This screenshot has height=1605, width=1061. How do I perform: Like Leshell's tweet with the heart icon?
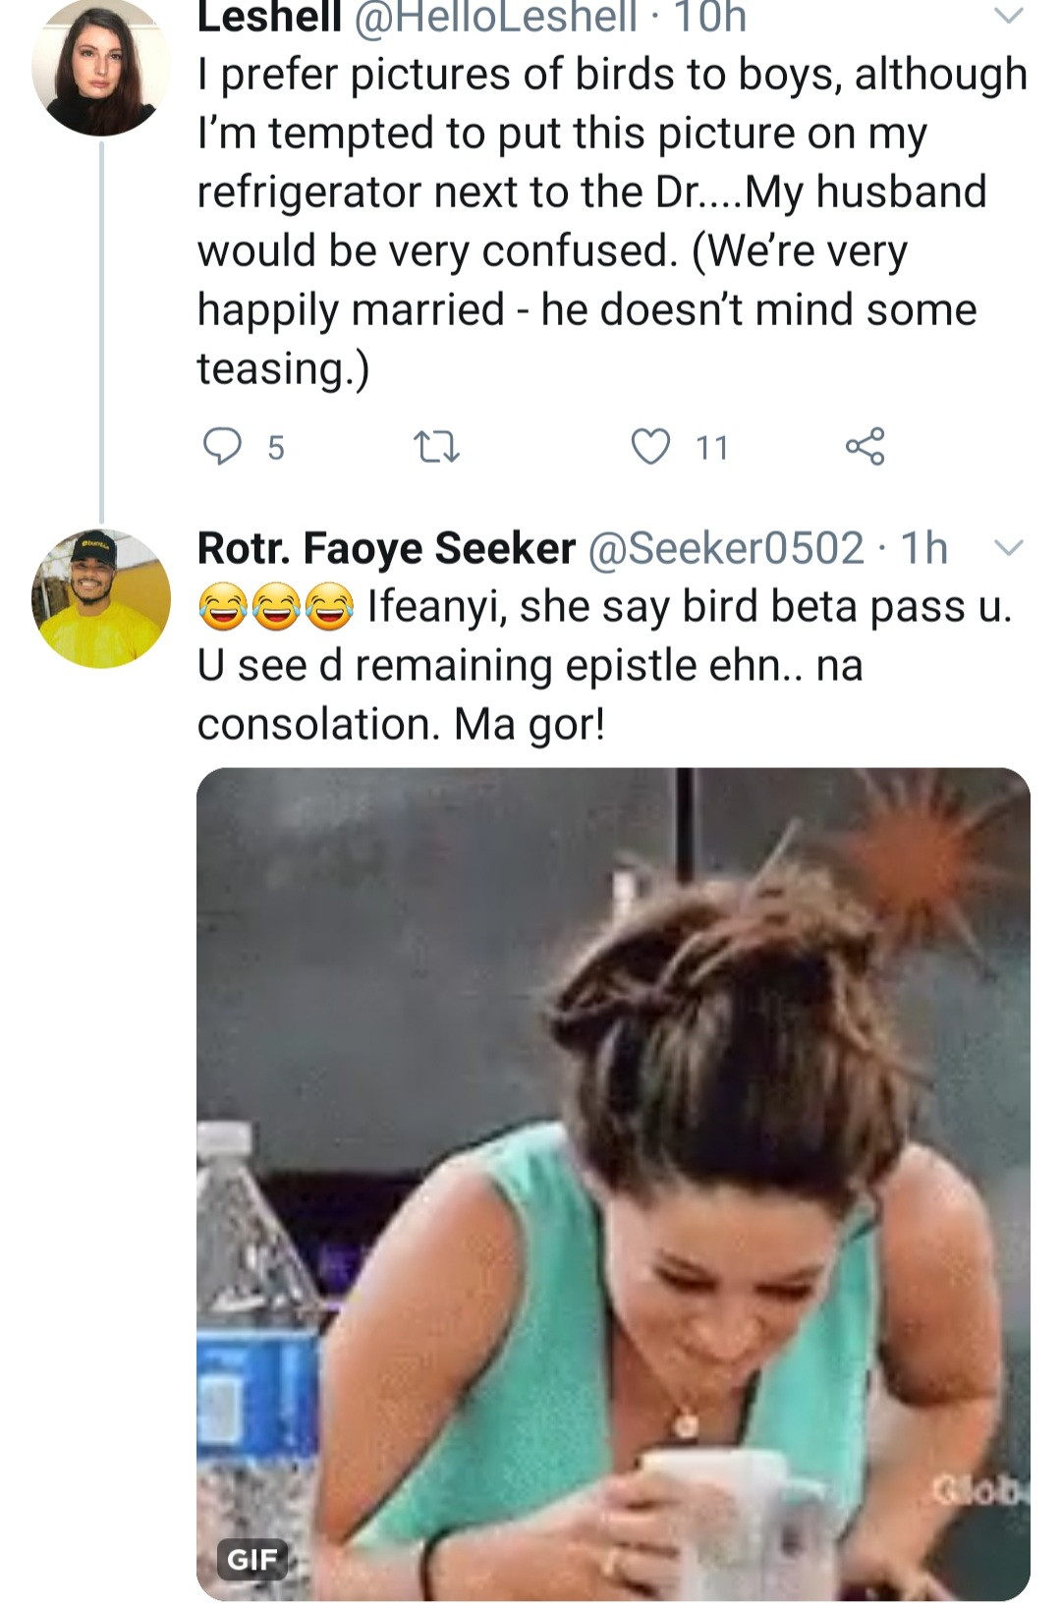coord(649,447)
